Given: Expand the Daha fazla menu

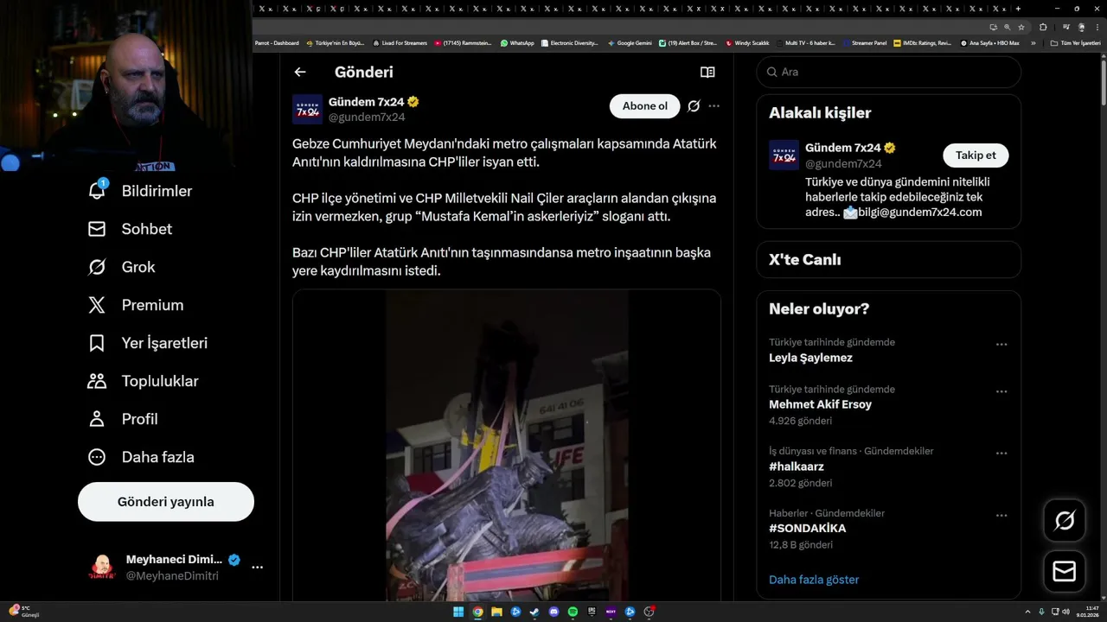Looking at the screenshot, I should [141, 457].
